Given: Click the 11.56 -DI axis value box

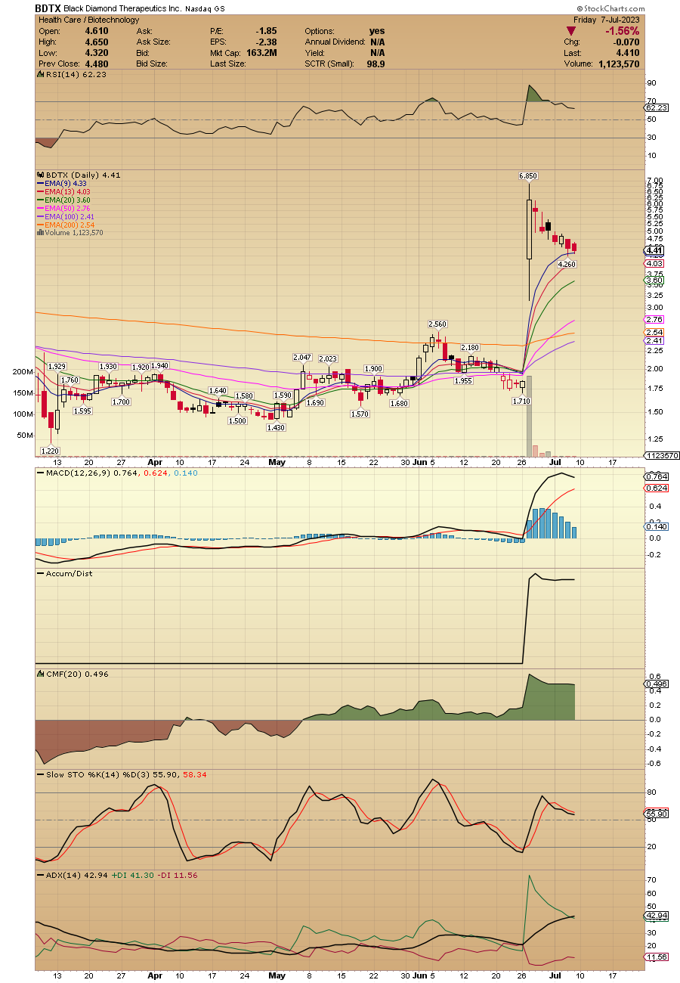Looking at the screenshot, I should tap(654, 957).
